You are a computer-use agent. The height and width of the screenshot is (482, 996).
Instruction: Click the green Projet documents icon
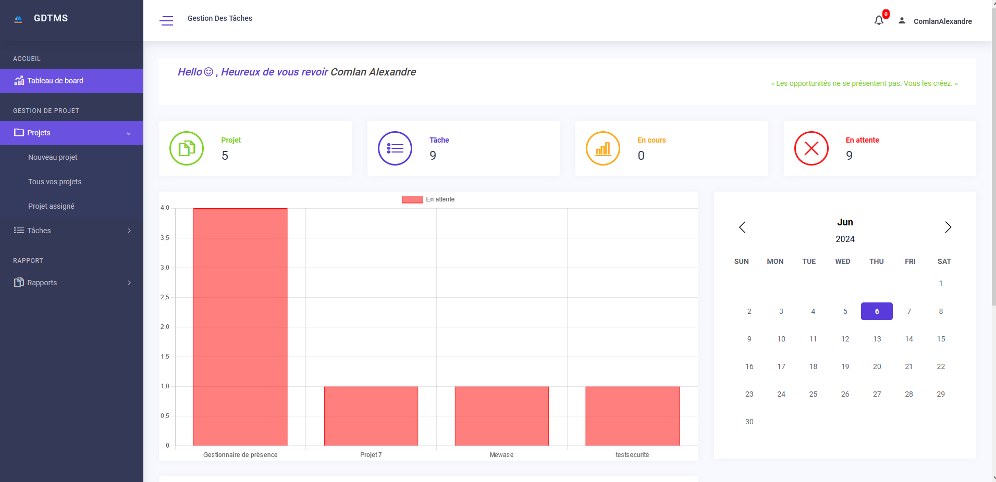tap(187, 148)
